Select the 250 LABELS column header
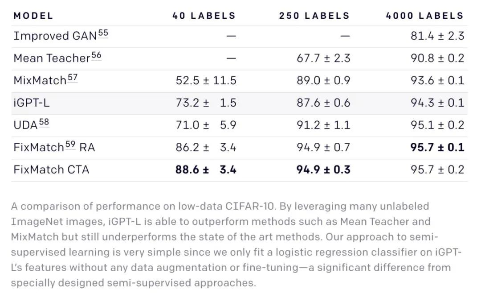The width and height of the screenshot is (481, 302). 314,16
